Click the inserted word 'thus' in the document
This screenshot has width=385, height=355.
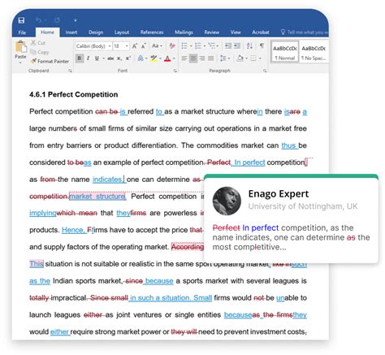pos(288,145)
